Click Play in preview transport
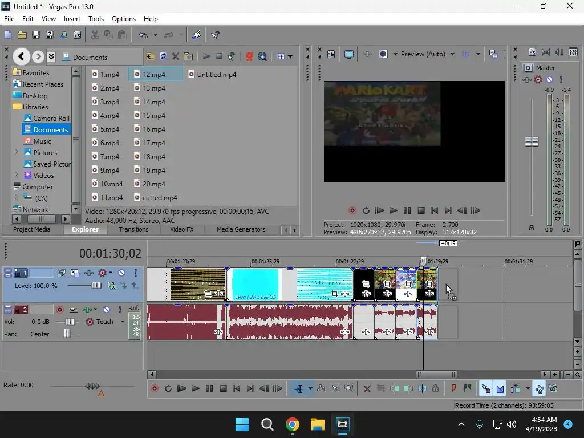This screenshot has height=438, width=584. click(x=394, y=210)
